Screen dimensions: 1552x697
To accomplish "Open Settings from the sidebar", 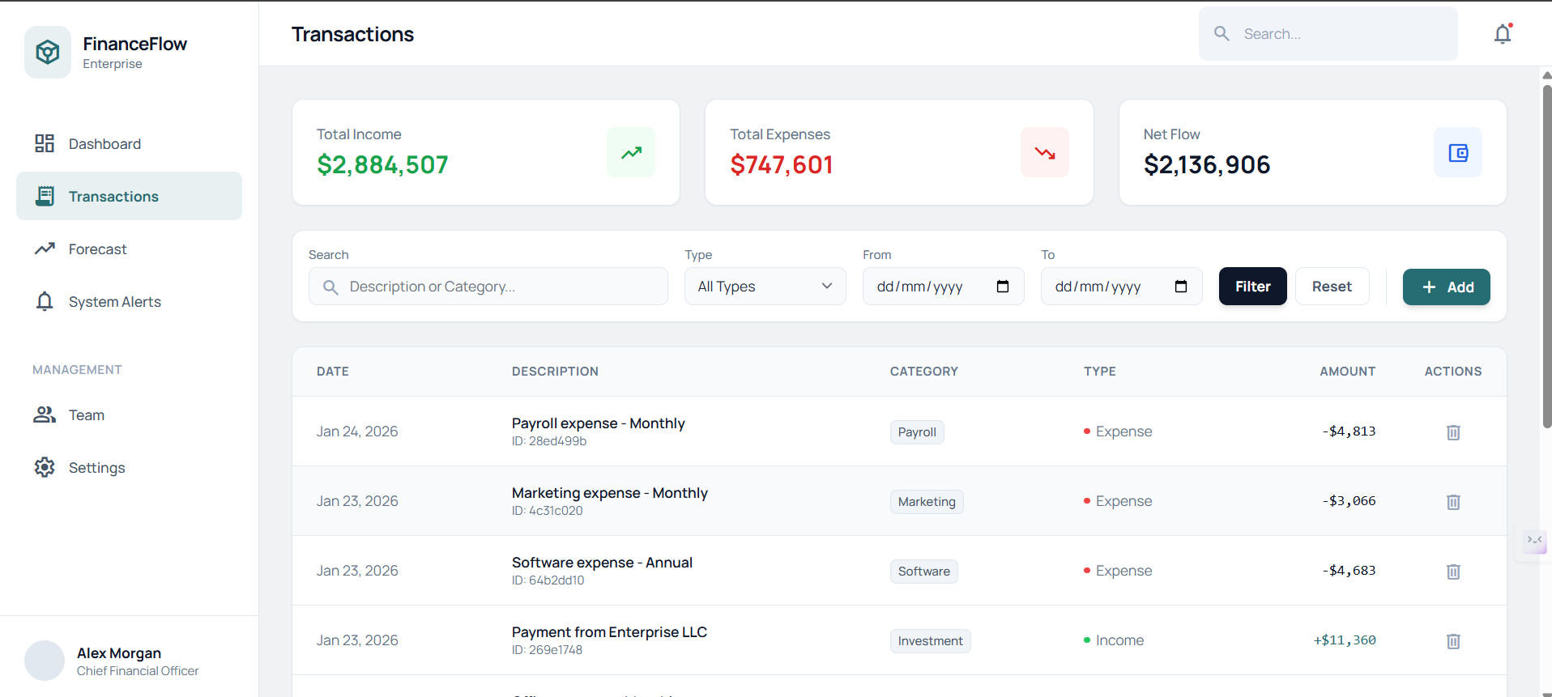I will [x=129, y=467].
